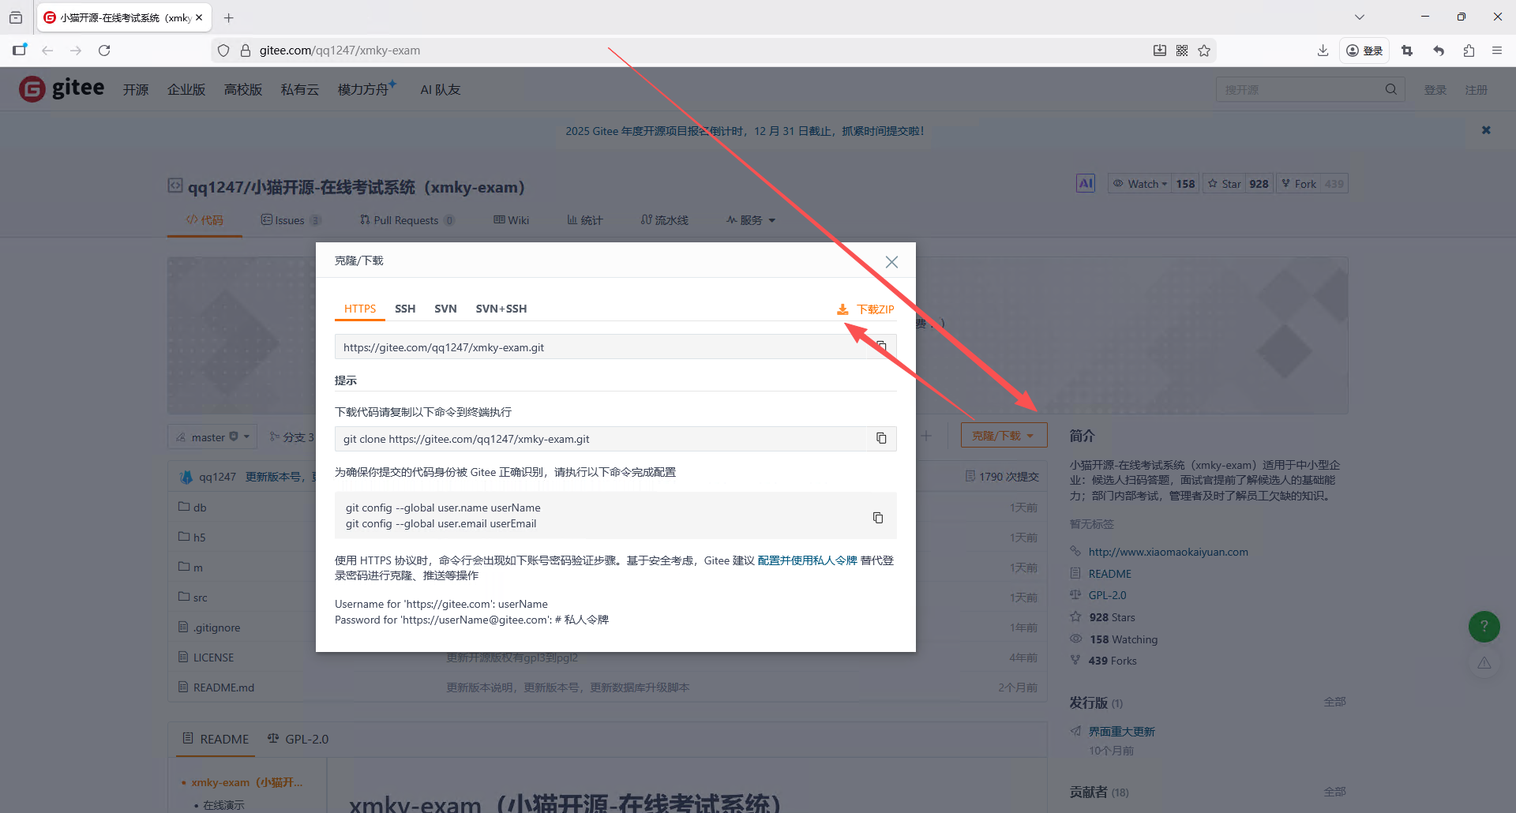
Task: Open the AI feature panel
Action: [x=1086, y=182]
